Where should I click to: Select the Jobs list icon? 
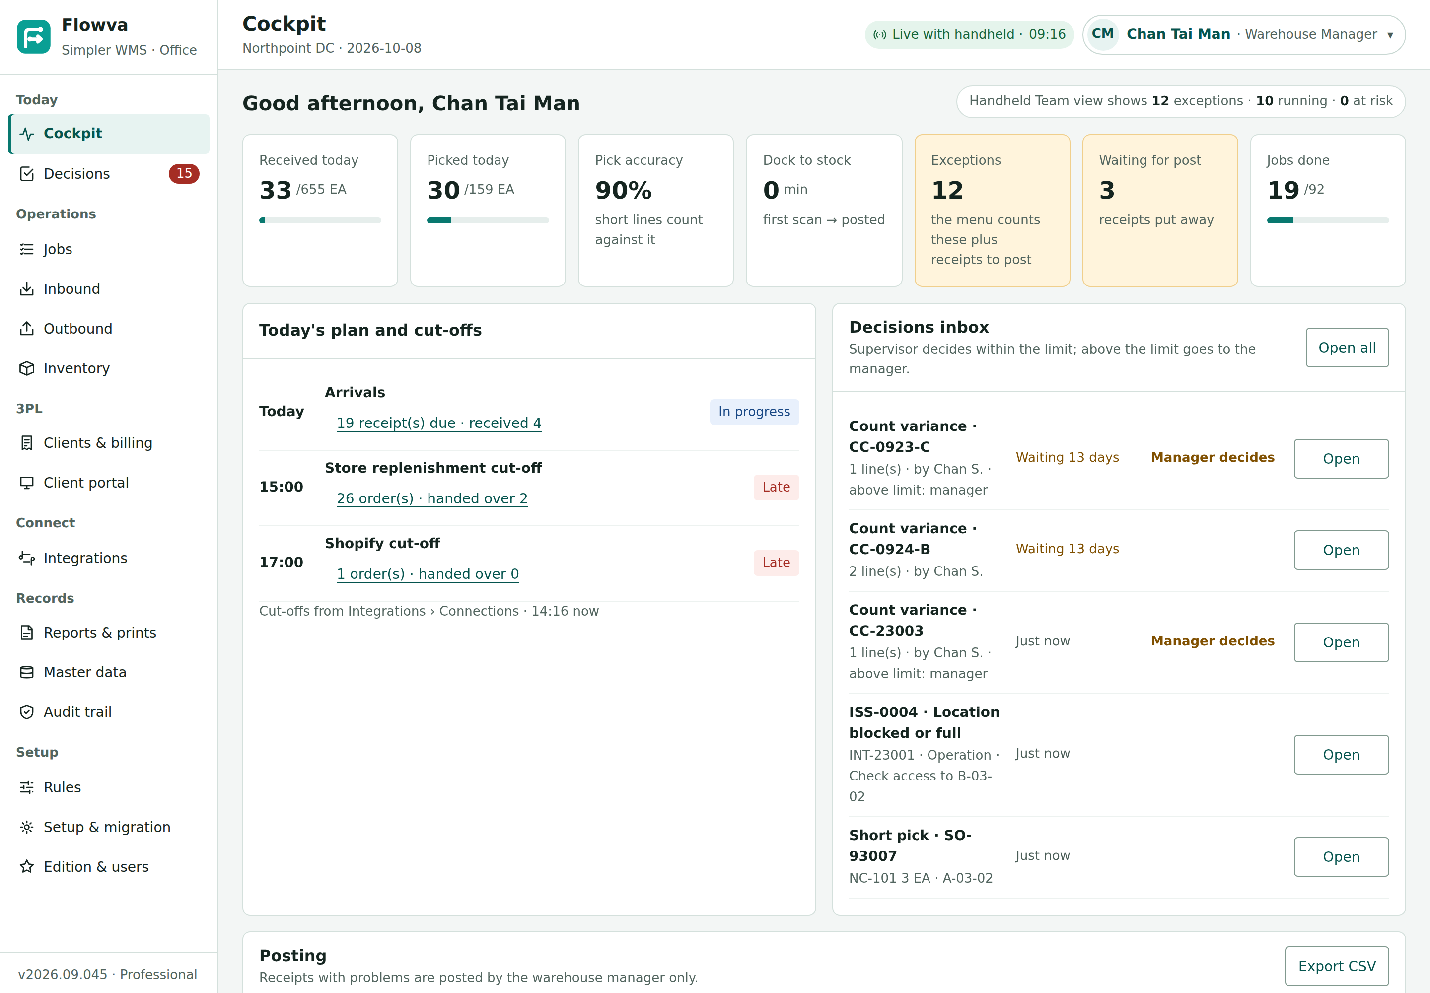27,249
